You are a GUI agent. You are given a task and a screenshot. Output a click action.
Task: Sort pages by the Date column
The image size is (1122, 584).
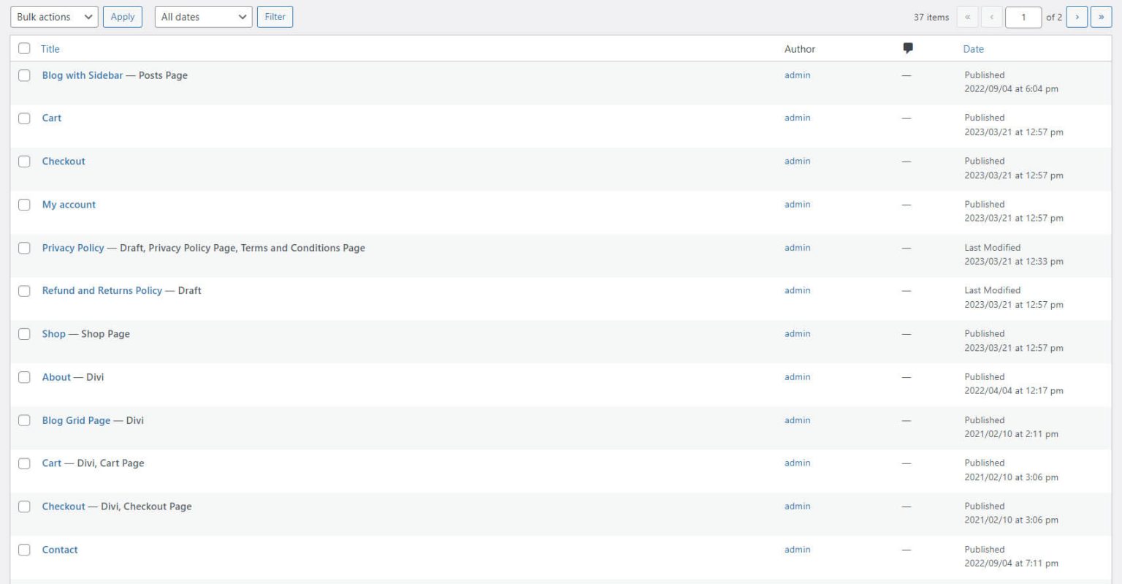point(973,48)
